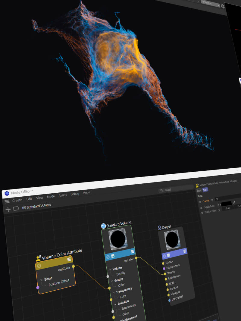The height and width of the screenshot is (321, 241).
Task: Select the Output node title
Action: pos(166,227)
